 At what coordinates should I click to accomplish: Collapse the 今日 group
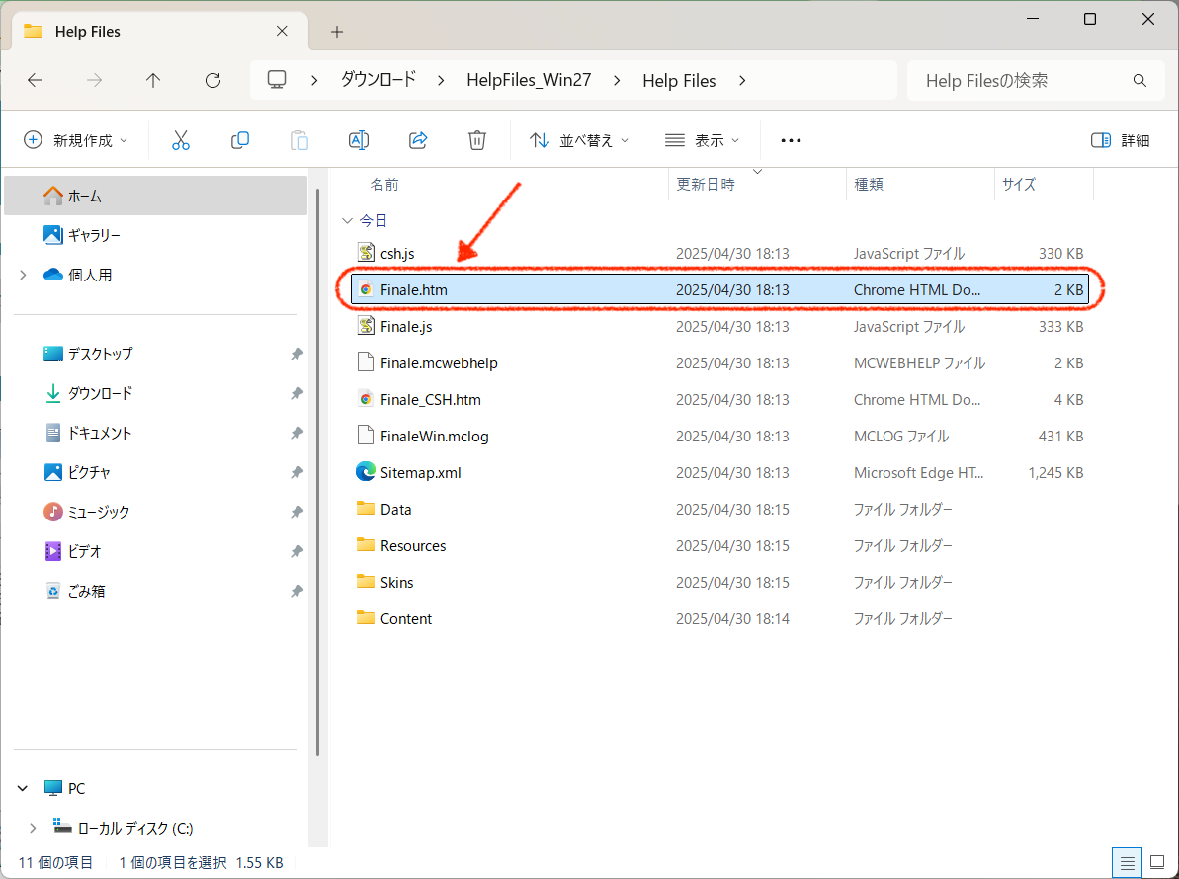347,221
